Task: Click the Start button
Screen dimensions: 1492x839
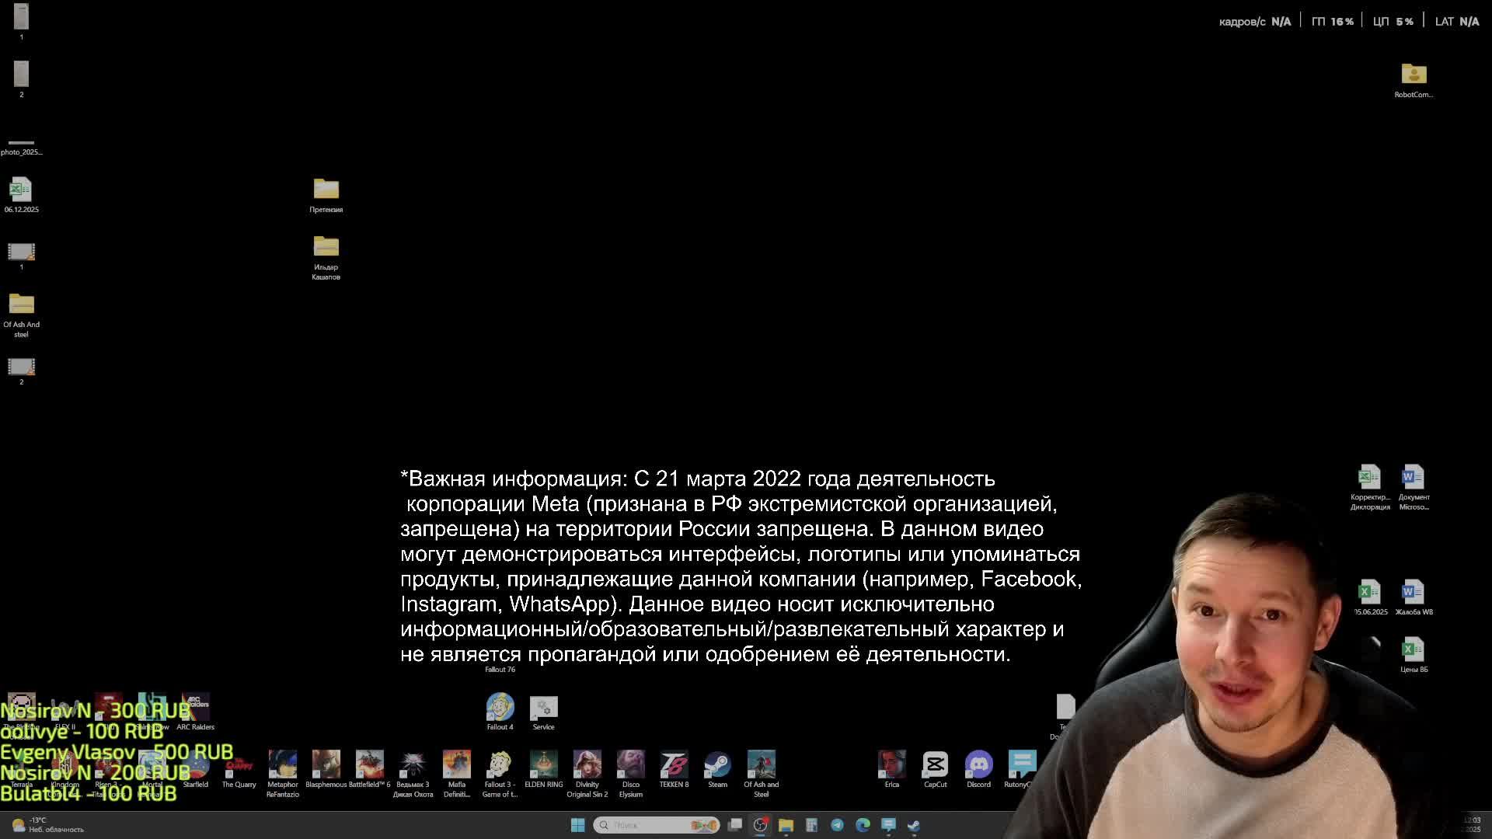Action: click(x=578, y=825)
